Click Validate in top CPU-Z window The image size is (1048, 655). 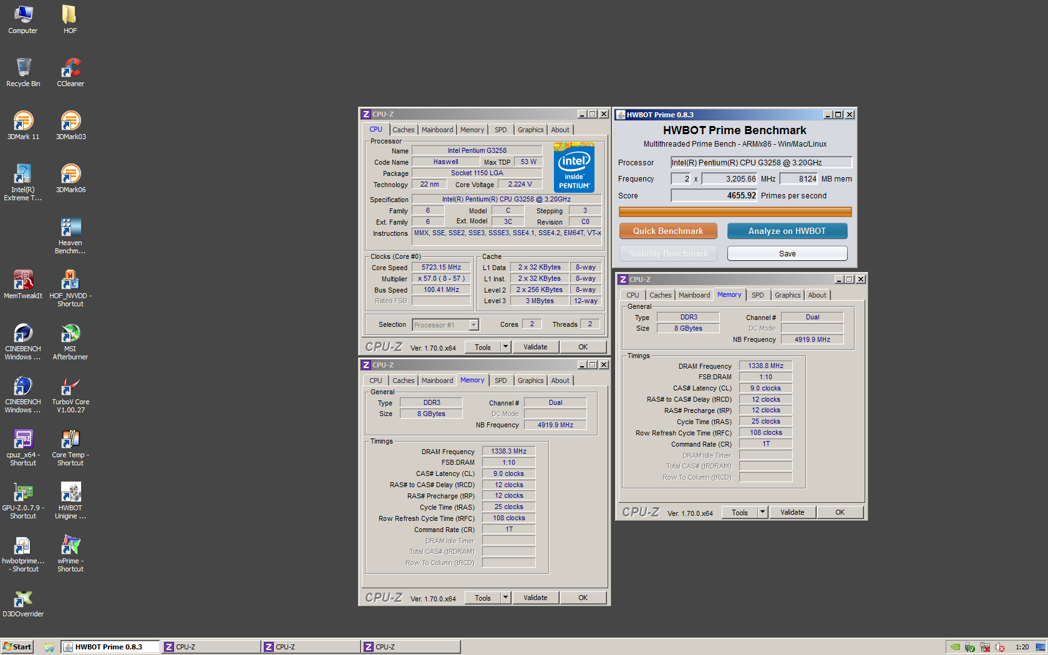pos(535,347)
